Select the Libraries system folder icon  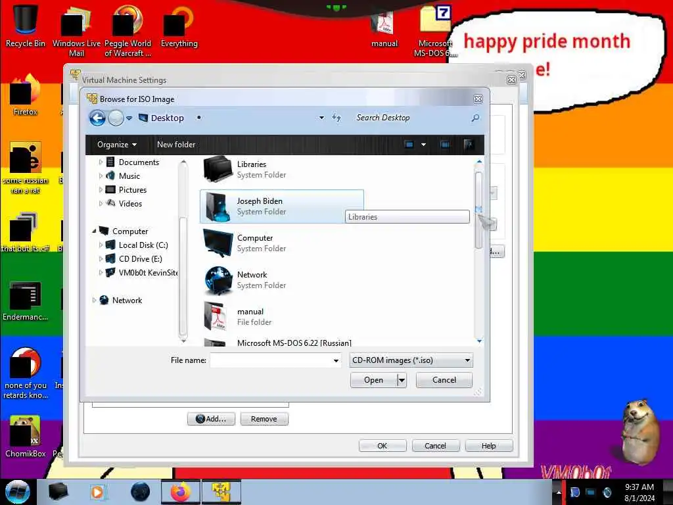tap(218, 169)
